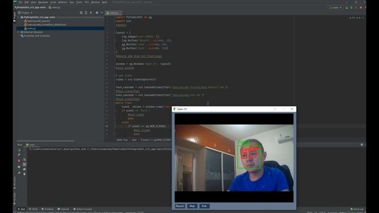
Task: Open the Event Log button
Action: coord(356,209)
